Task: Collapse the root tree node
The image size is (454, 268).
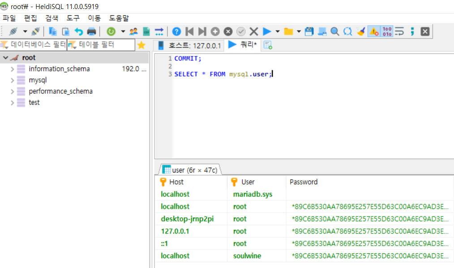Action: 5,58
